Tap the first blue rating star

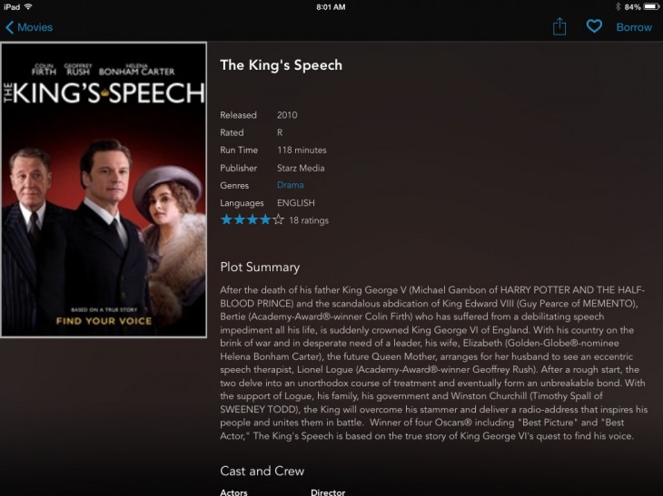(x=226, y=219)
